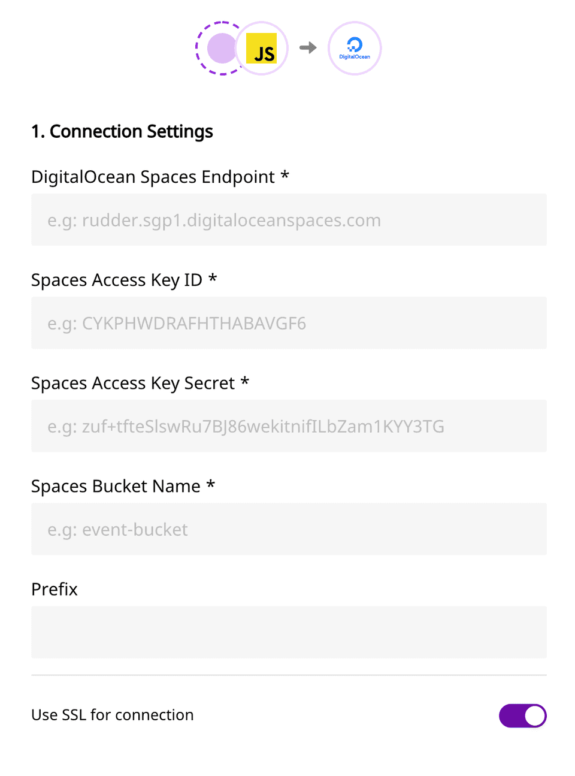Viewport: 575px width, 776px height.
Task: Click the arrow between source and destination
Action: pos(308,48)
